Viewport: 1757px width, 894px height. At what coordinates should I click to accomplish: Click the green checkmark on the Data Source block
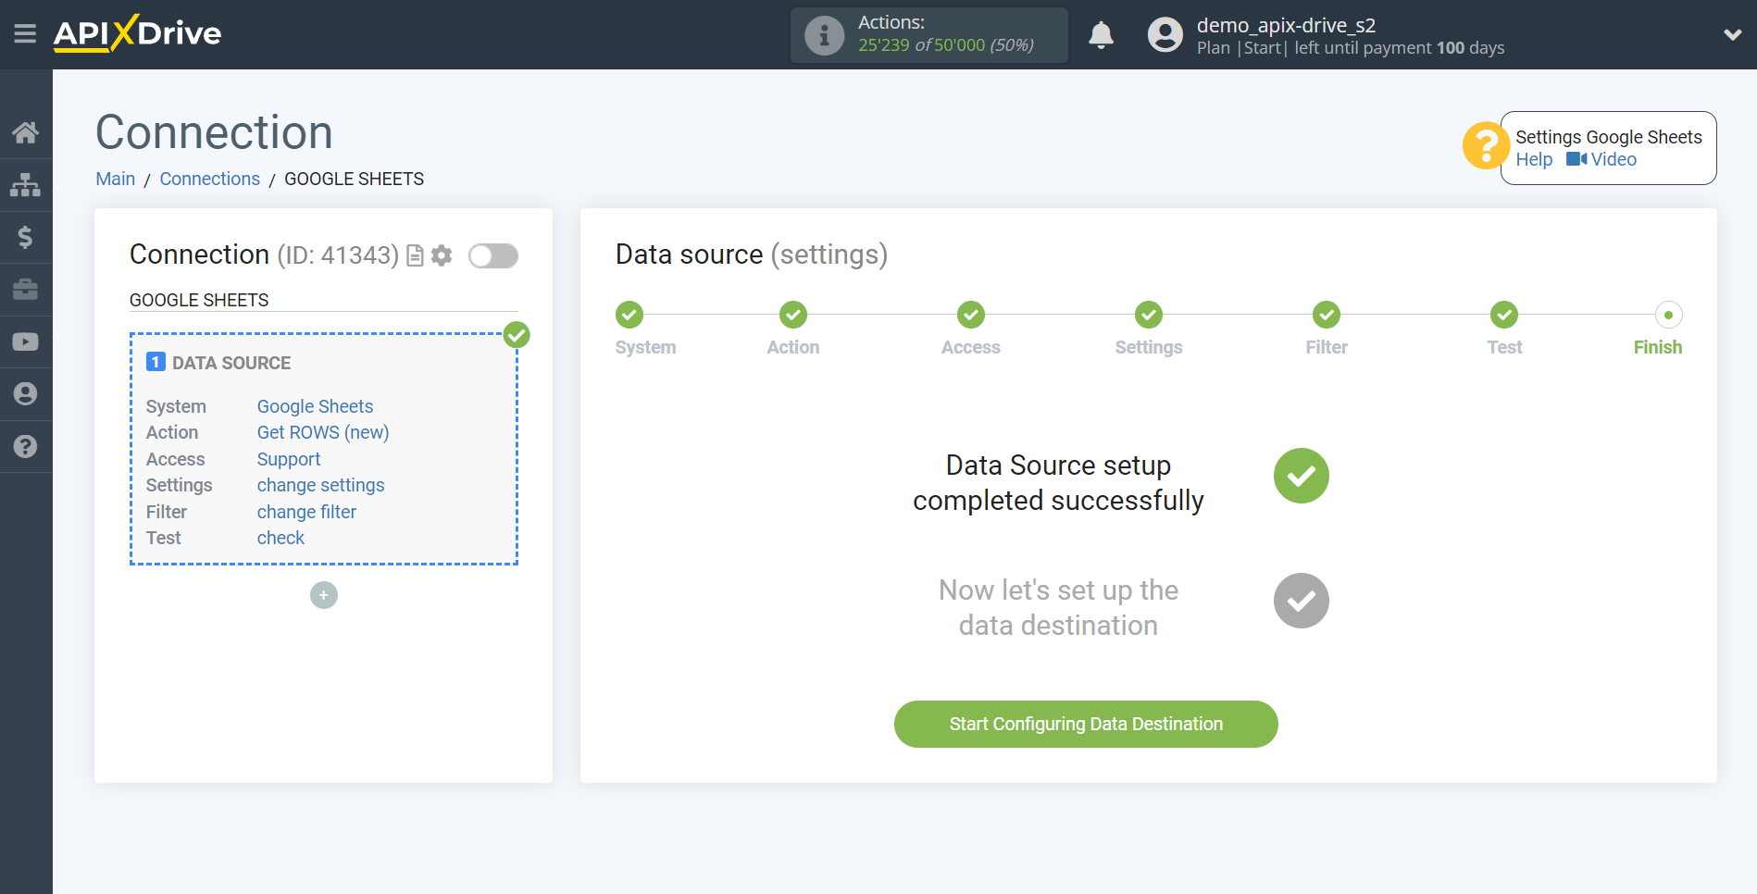pyautogui.click(x=517, y=334)
